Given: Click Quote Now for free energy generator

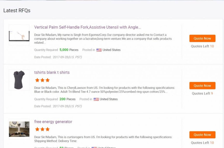Looking at the screenshot, I should coord(202,135).
